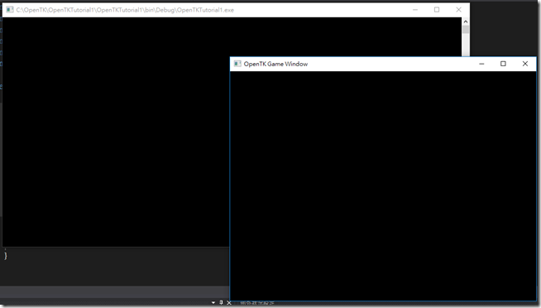Close the OpenTK Game Window
The height and width of the screenshot is (308, 541).
(x=525, y=64)
